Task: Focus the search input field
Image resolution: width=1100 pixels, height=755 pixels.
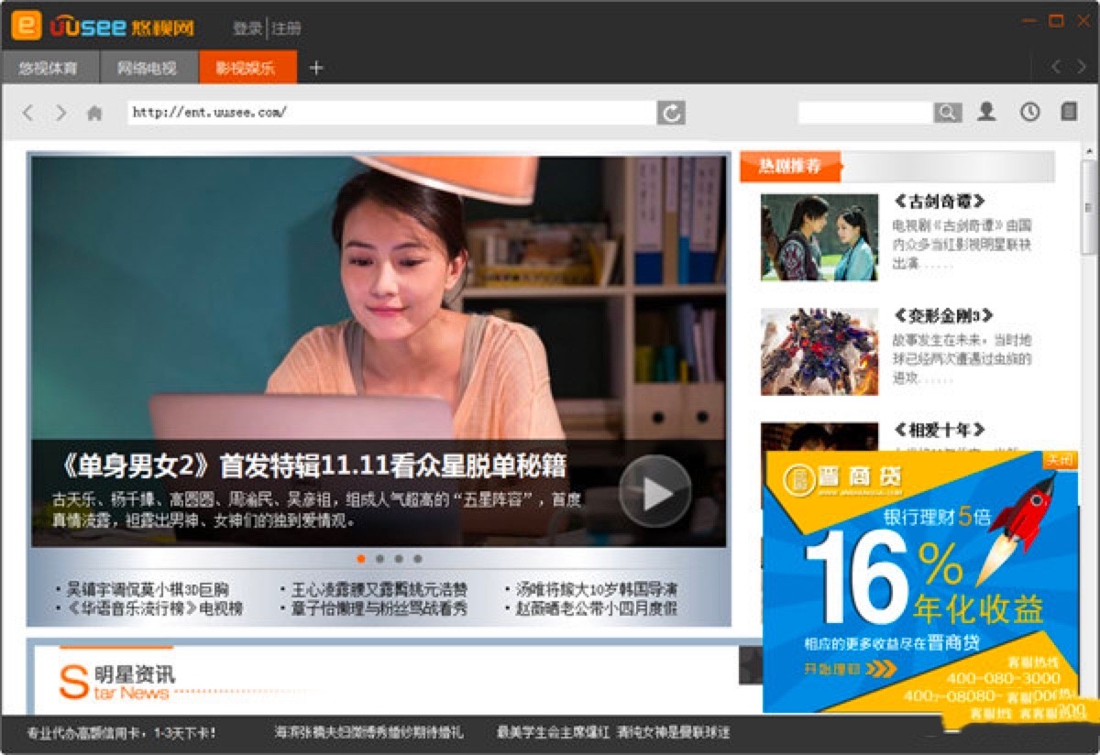Action: [x=865, y=113]
